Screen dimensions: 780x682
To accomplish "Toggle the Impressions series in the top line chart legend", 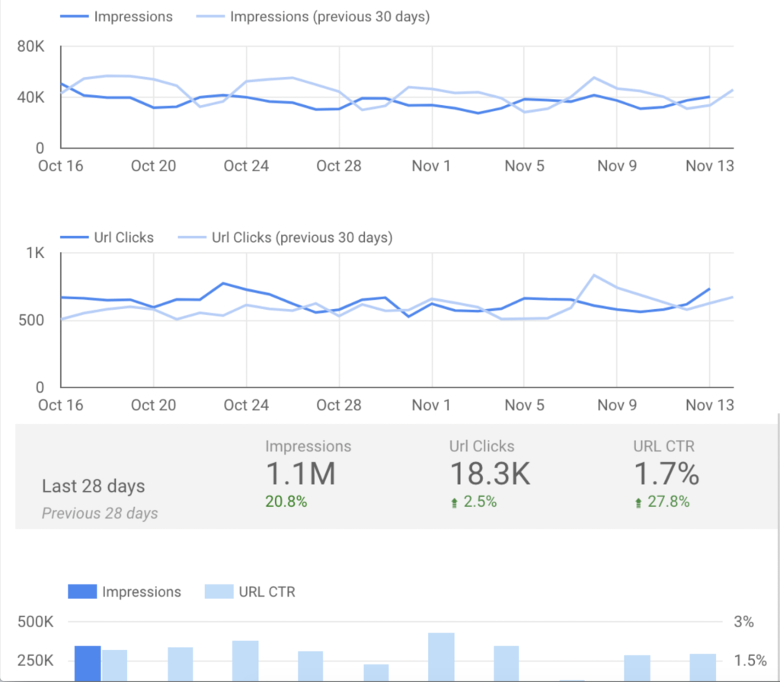I will coord(117,17).
